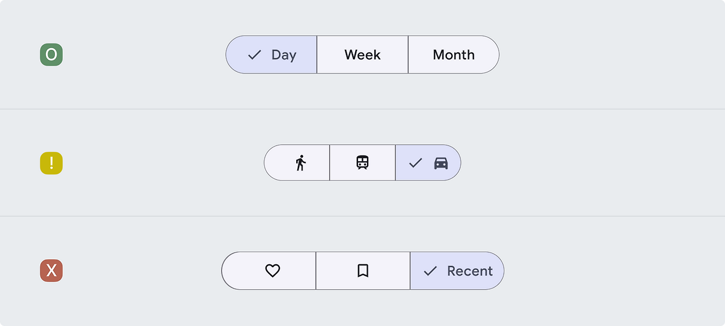This screenshot has height=326, width=725.
Task: Click the green O badge
Action: 52,55
